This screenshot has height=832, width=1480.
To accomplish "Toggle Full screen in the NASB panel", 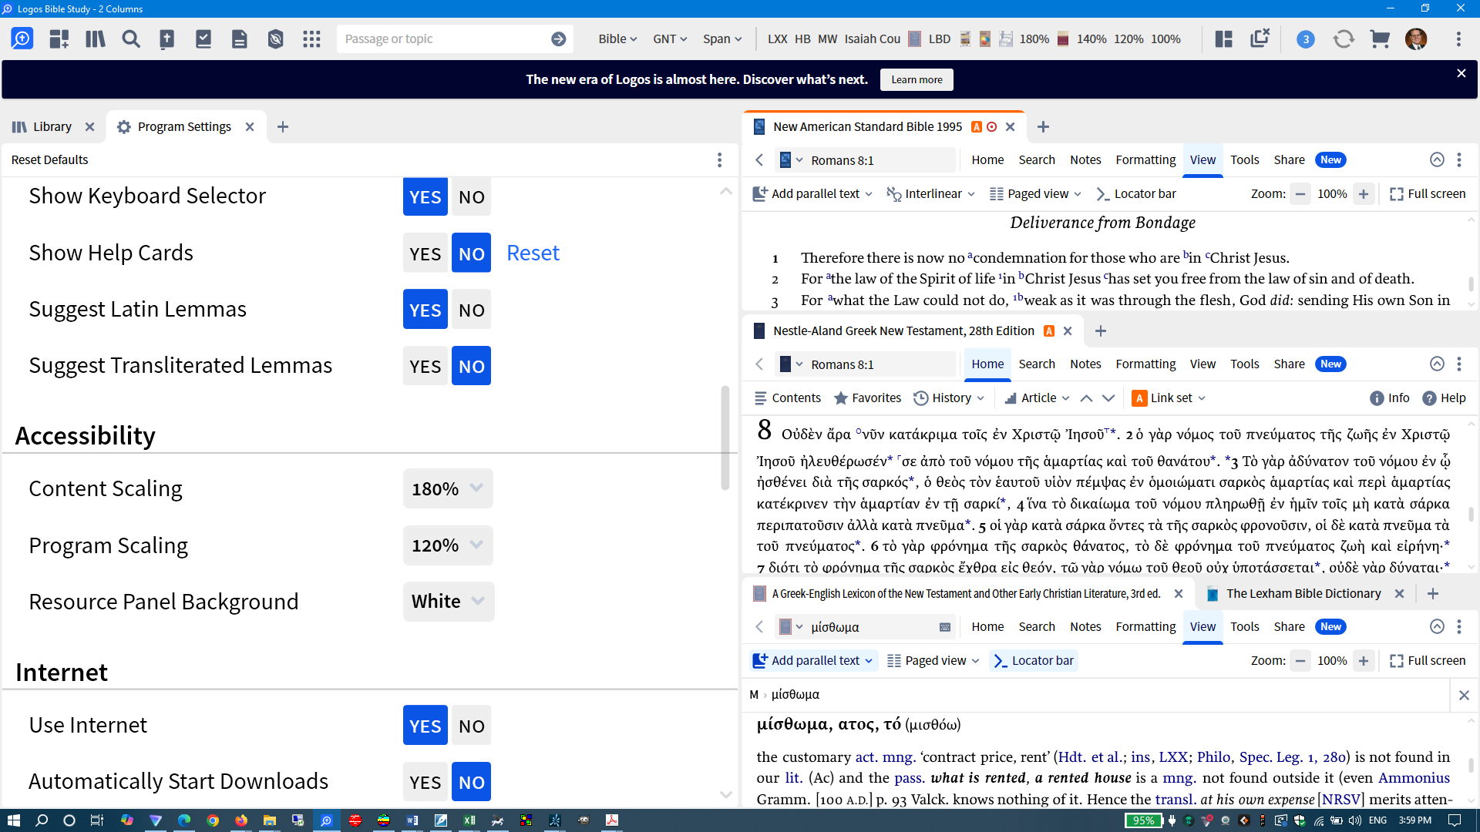I will click(1428, 194).
